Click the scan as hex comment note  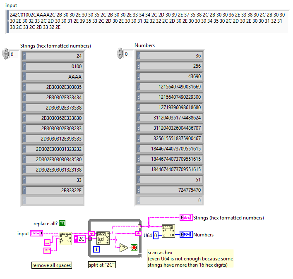(190, 258)
